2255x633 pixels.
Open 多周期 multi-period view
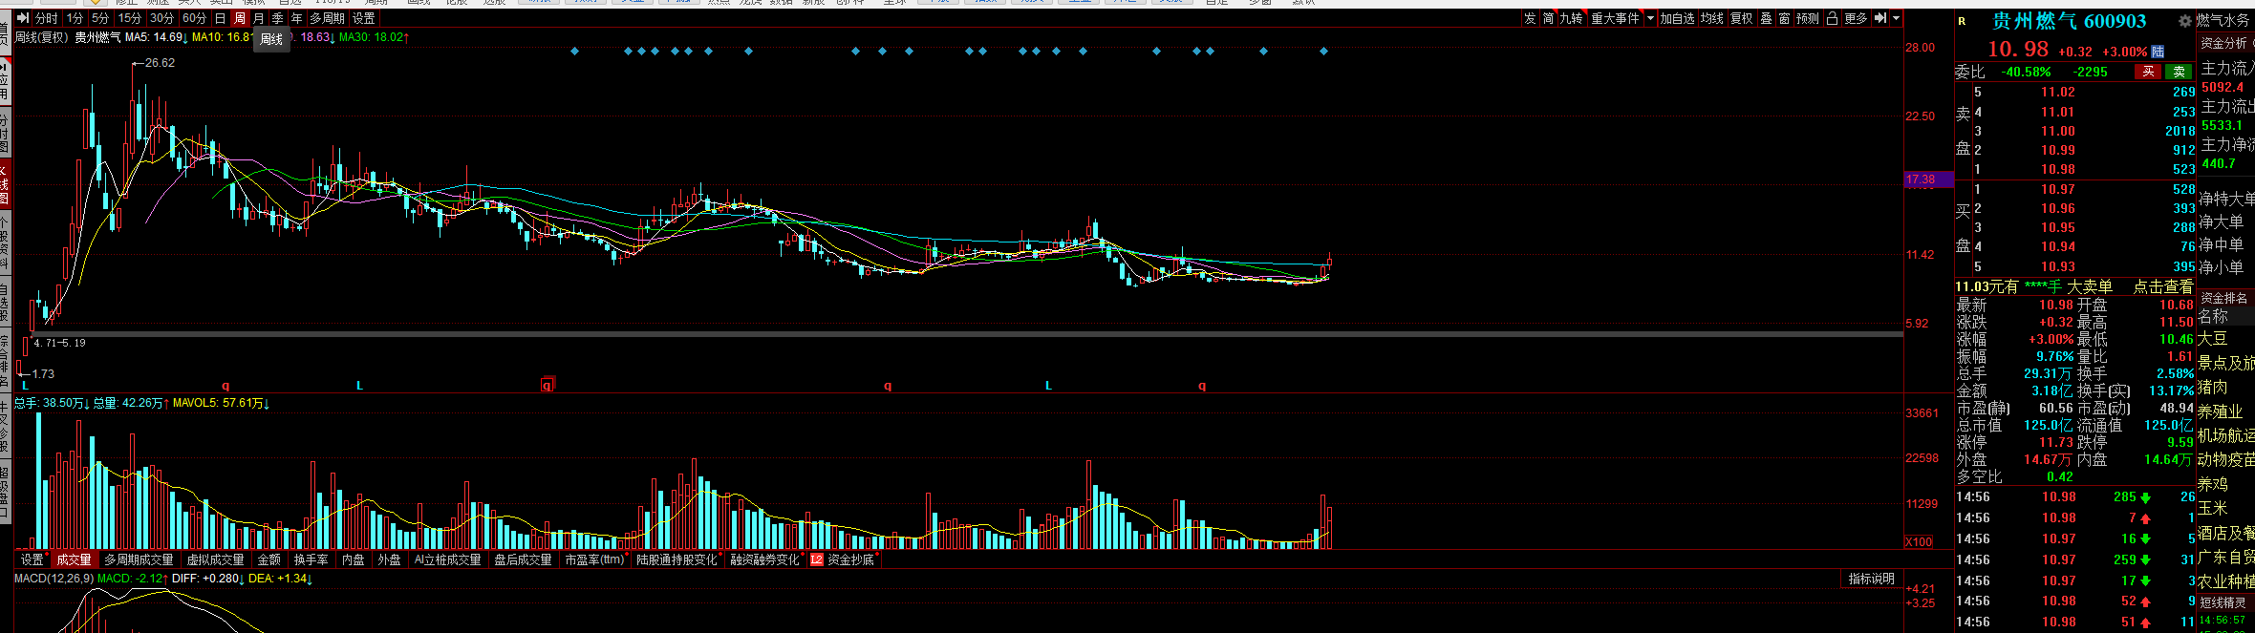tap(327, 18)
